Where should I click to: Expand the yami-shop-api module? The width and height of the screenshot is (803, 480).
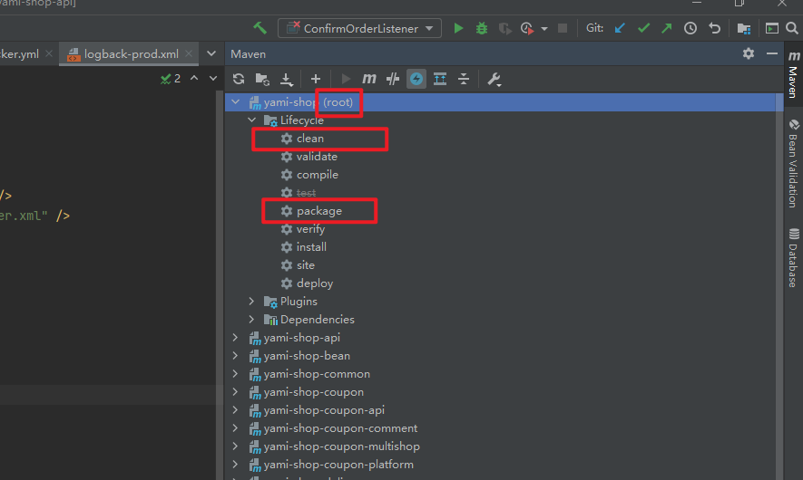(236, 338)
